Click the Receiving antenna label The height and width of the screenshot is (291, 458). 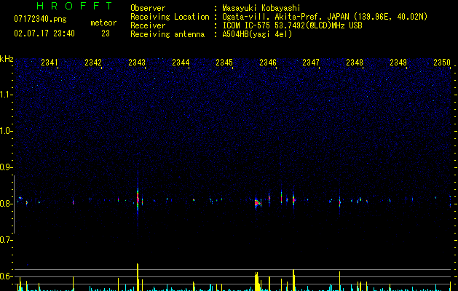167,34
